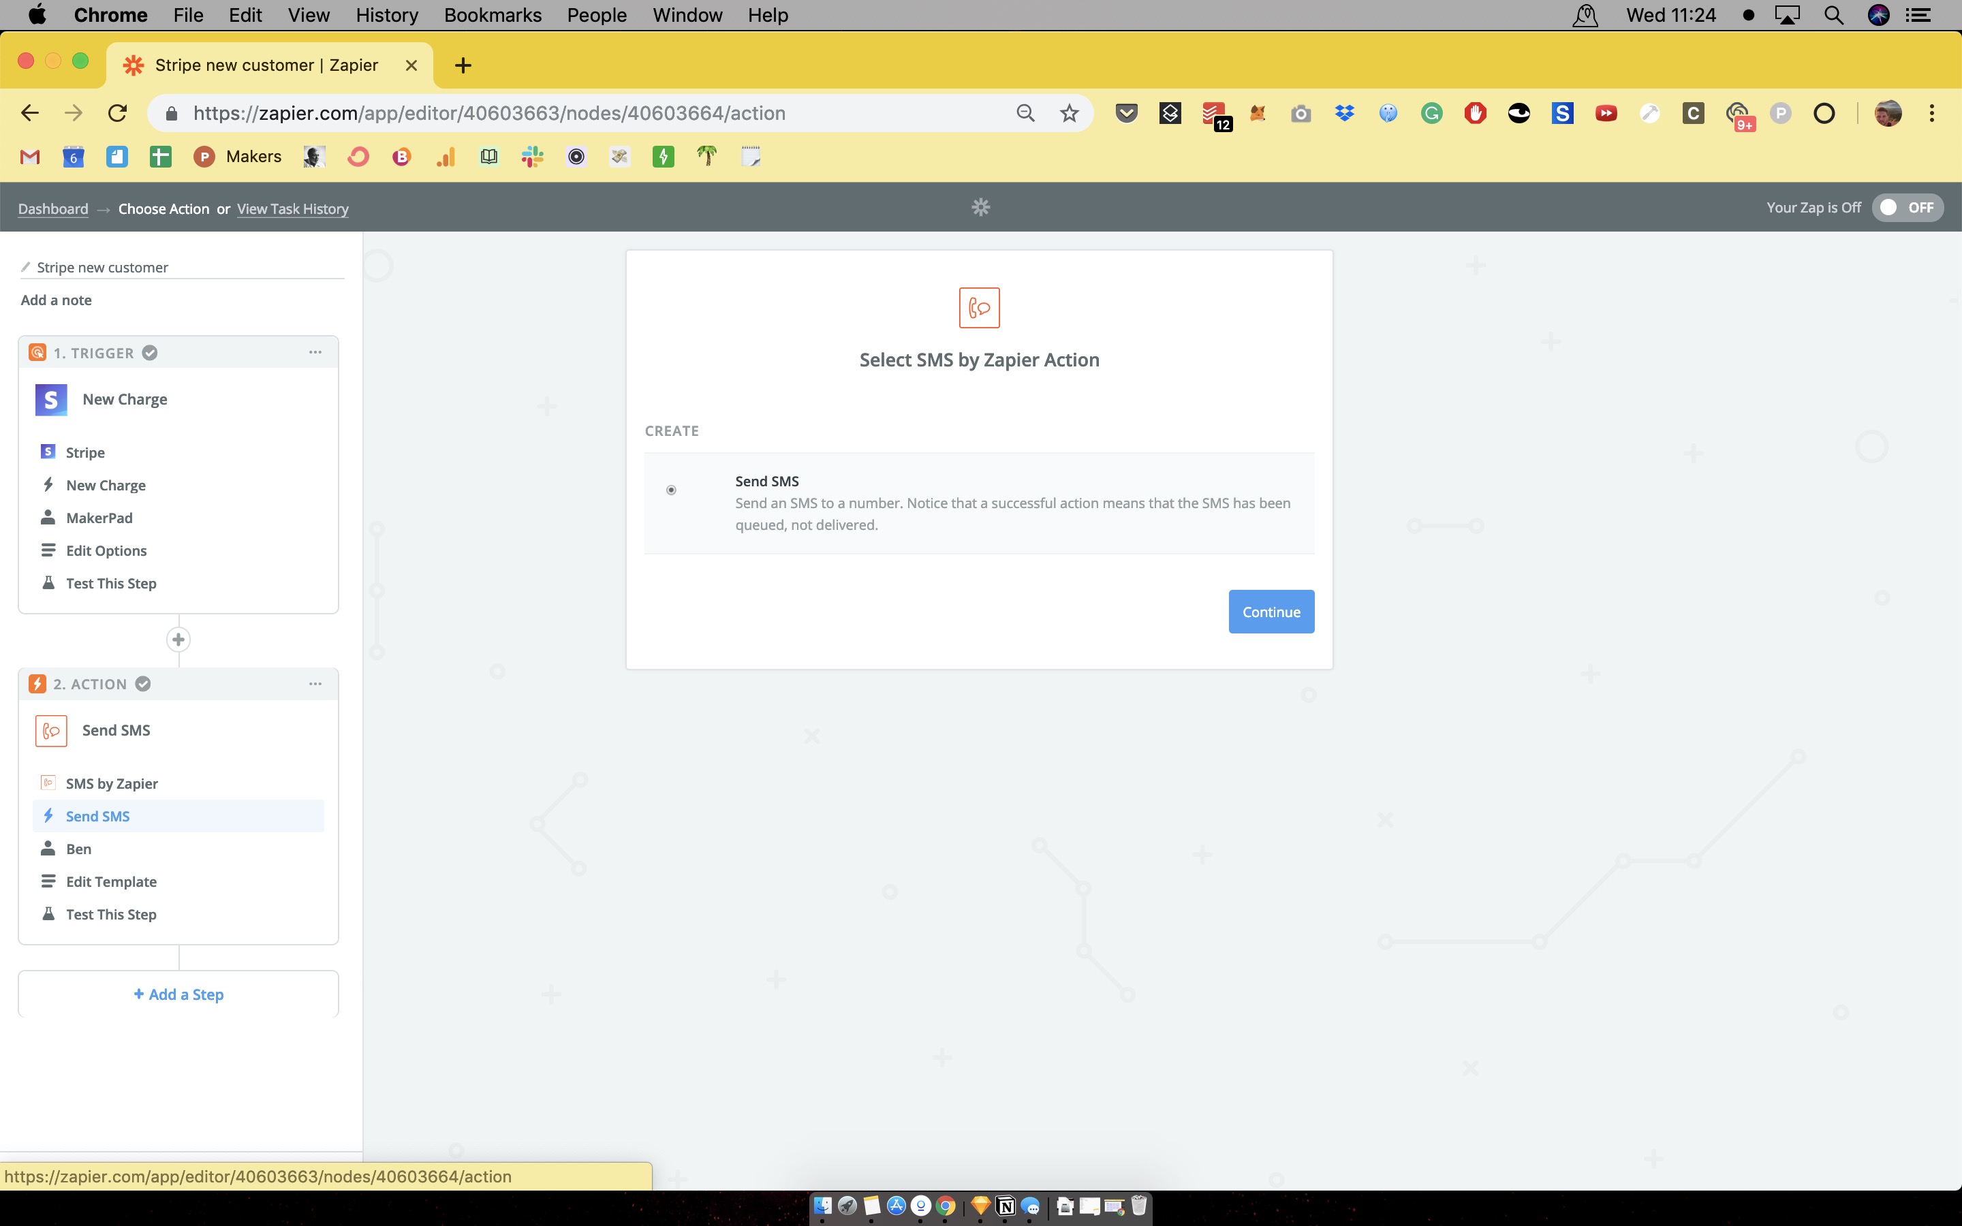This screenshot has width=1962, height=1226.
Task: Open Edit Template in action
Action: (x=178, y=881)
